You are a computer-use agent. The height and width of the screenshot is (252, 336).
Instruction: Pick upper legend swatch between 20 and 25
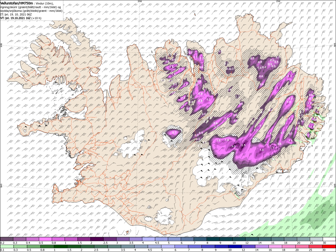pyautogui.click(x=303, y=239)
